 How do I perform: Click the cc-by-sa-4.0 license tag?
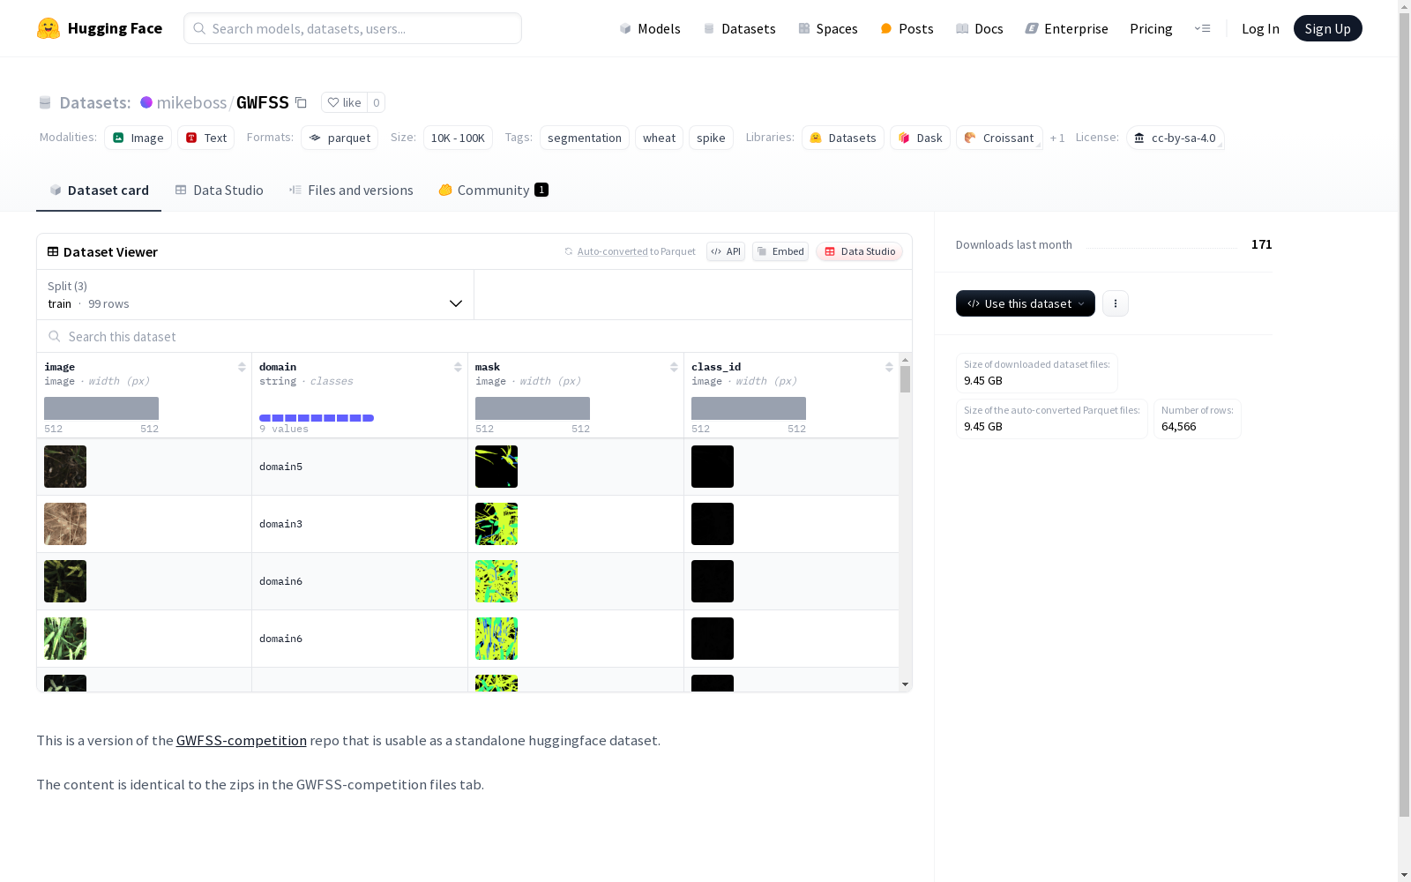click(1175, 138)
